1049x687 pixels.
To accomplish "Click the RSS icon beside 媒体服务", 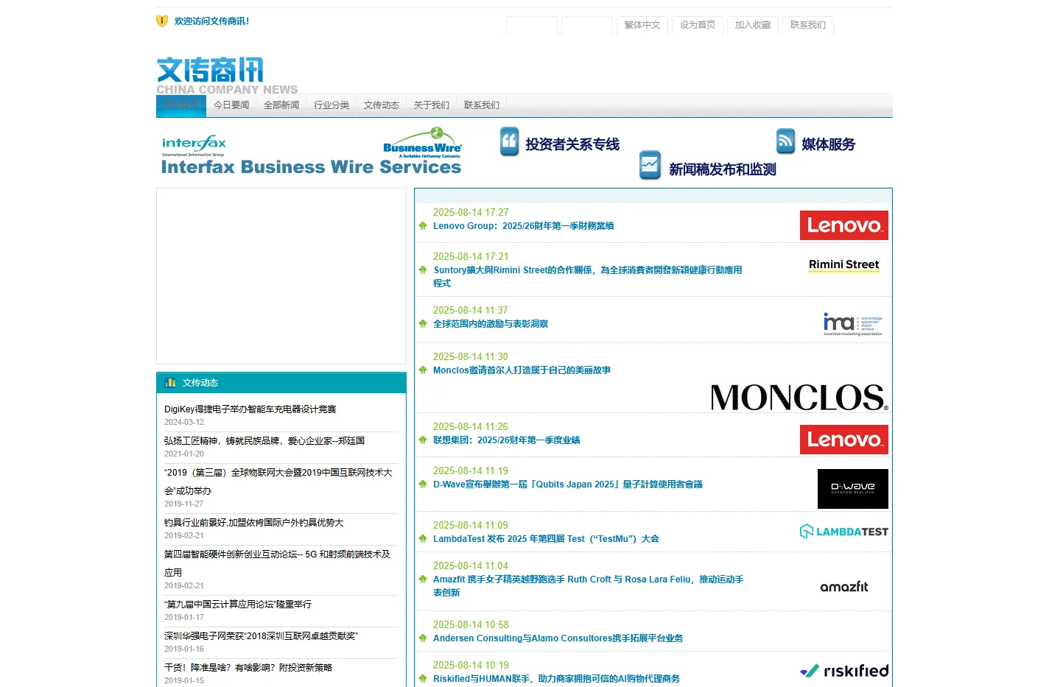I will (x=785, y=141).
